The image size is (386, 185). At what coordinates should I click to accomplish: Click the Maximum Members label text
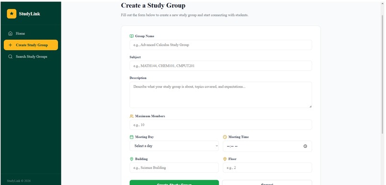tap(150, 116)
